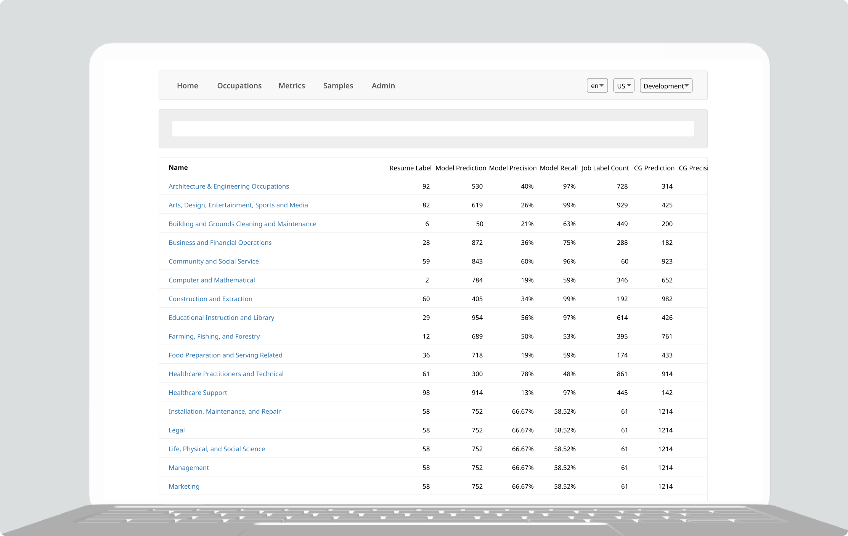Go to Occupations page

pos(239,86)
